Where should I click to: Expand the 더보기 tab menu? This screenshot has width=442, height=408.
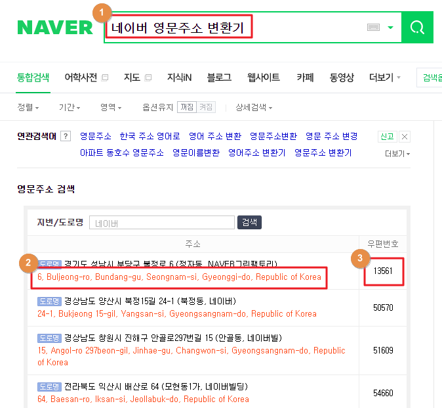384,78
